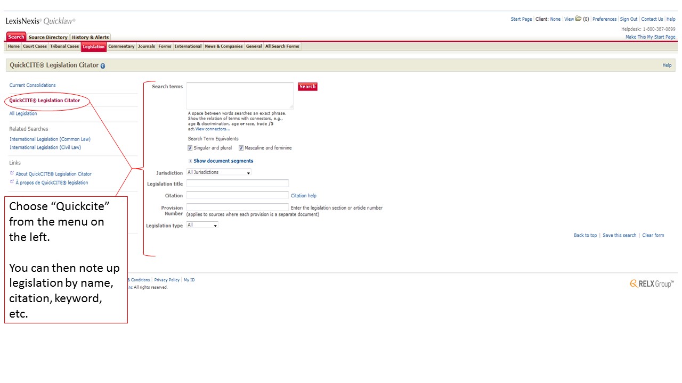Open About QuickCITE Legislation Citator link

pos(53,174)
